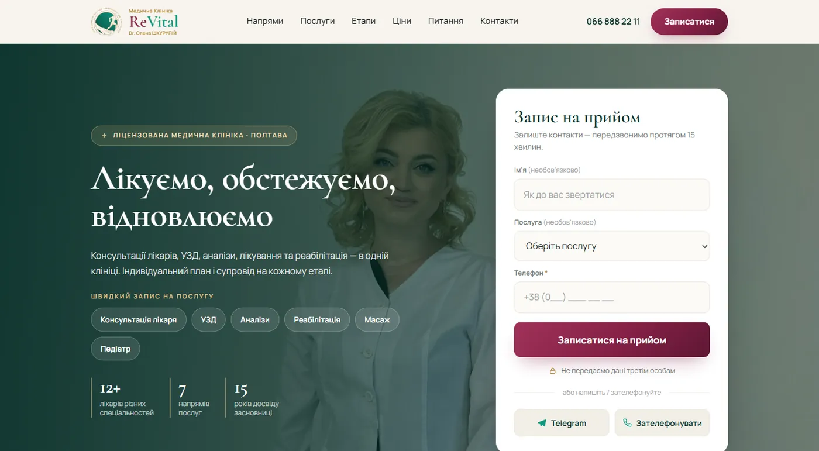Open the Питання menu item
Image resolution: width=819 pixels, height=451 pixels.
click(446, 21)
